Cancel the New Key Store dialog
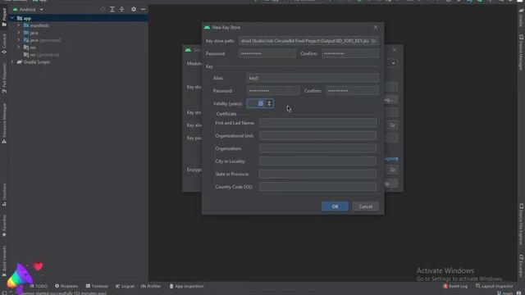The height and width of the screenshot is (295, 525). (365, 206)
